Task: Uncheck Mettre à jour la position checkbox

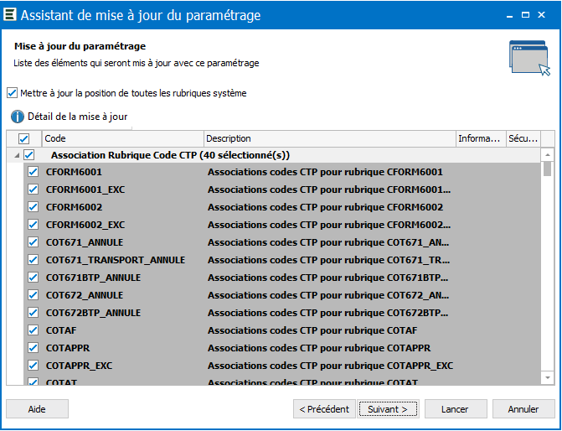Action: pos(13,93)
